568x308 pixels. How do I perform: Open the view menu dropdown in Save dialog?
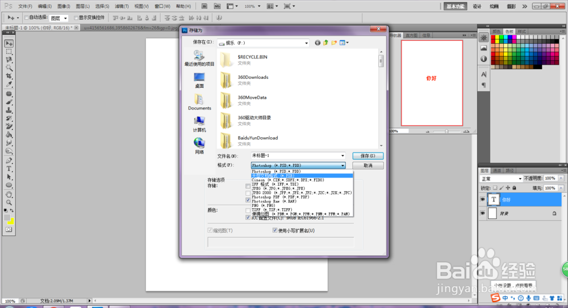[x=344, y=43]
